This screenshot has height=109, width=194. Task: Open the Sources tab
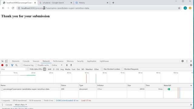tap(36, 61)
